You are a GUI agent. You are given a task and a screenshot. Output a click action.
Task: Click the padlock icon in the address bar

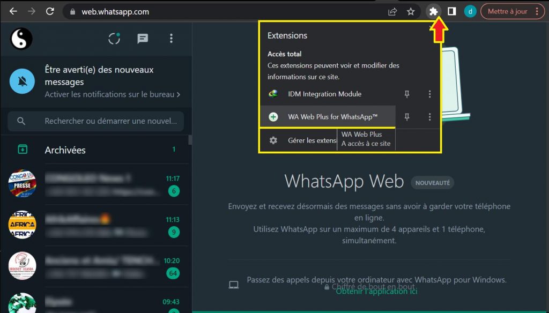tap(72, 12)
